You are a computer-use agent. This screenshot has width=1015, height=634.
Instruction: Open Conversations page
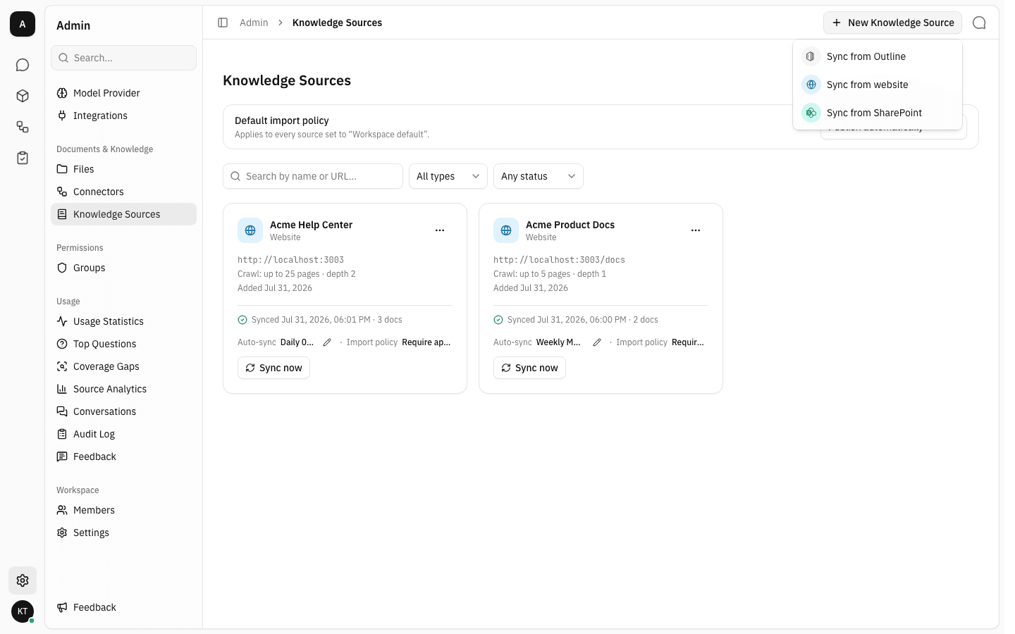tap(123, 411)
